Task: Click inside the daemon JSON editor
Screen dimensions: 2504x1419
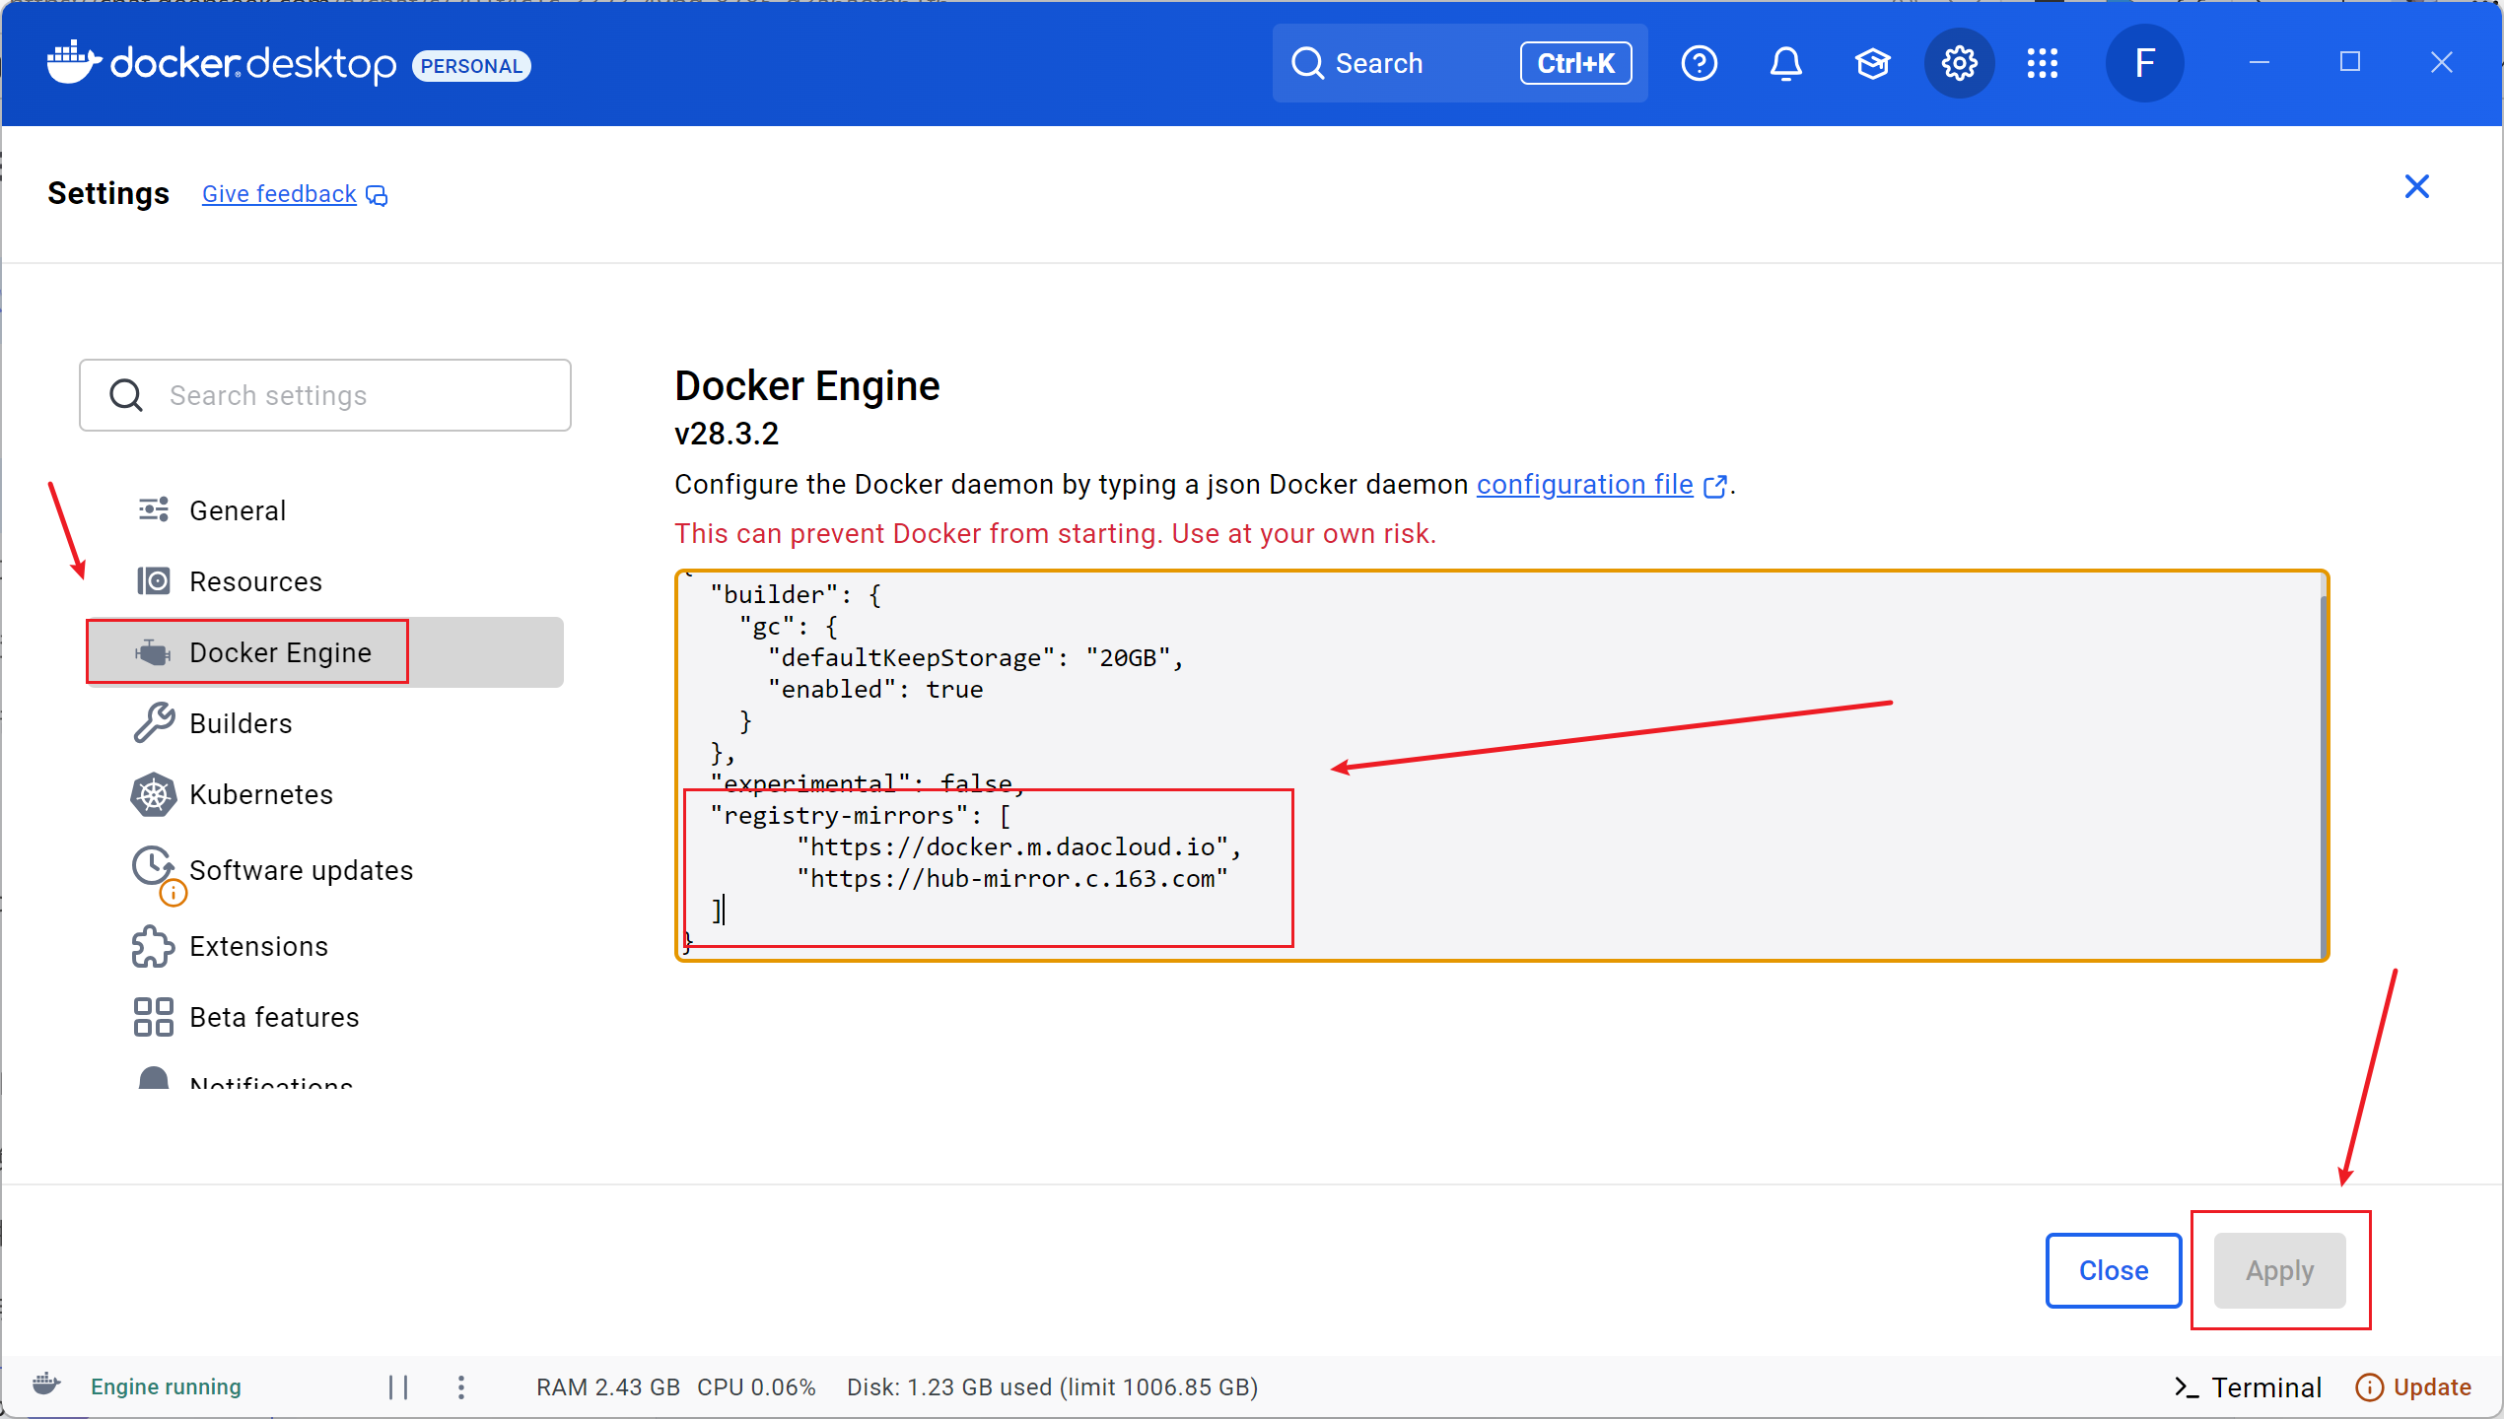Action: (1501, 765)
